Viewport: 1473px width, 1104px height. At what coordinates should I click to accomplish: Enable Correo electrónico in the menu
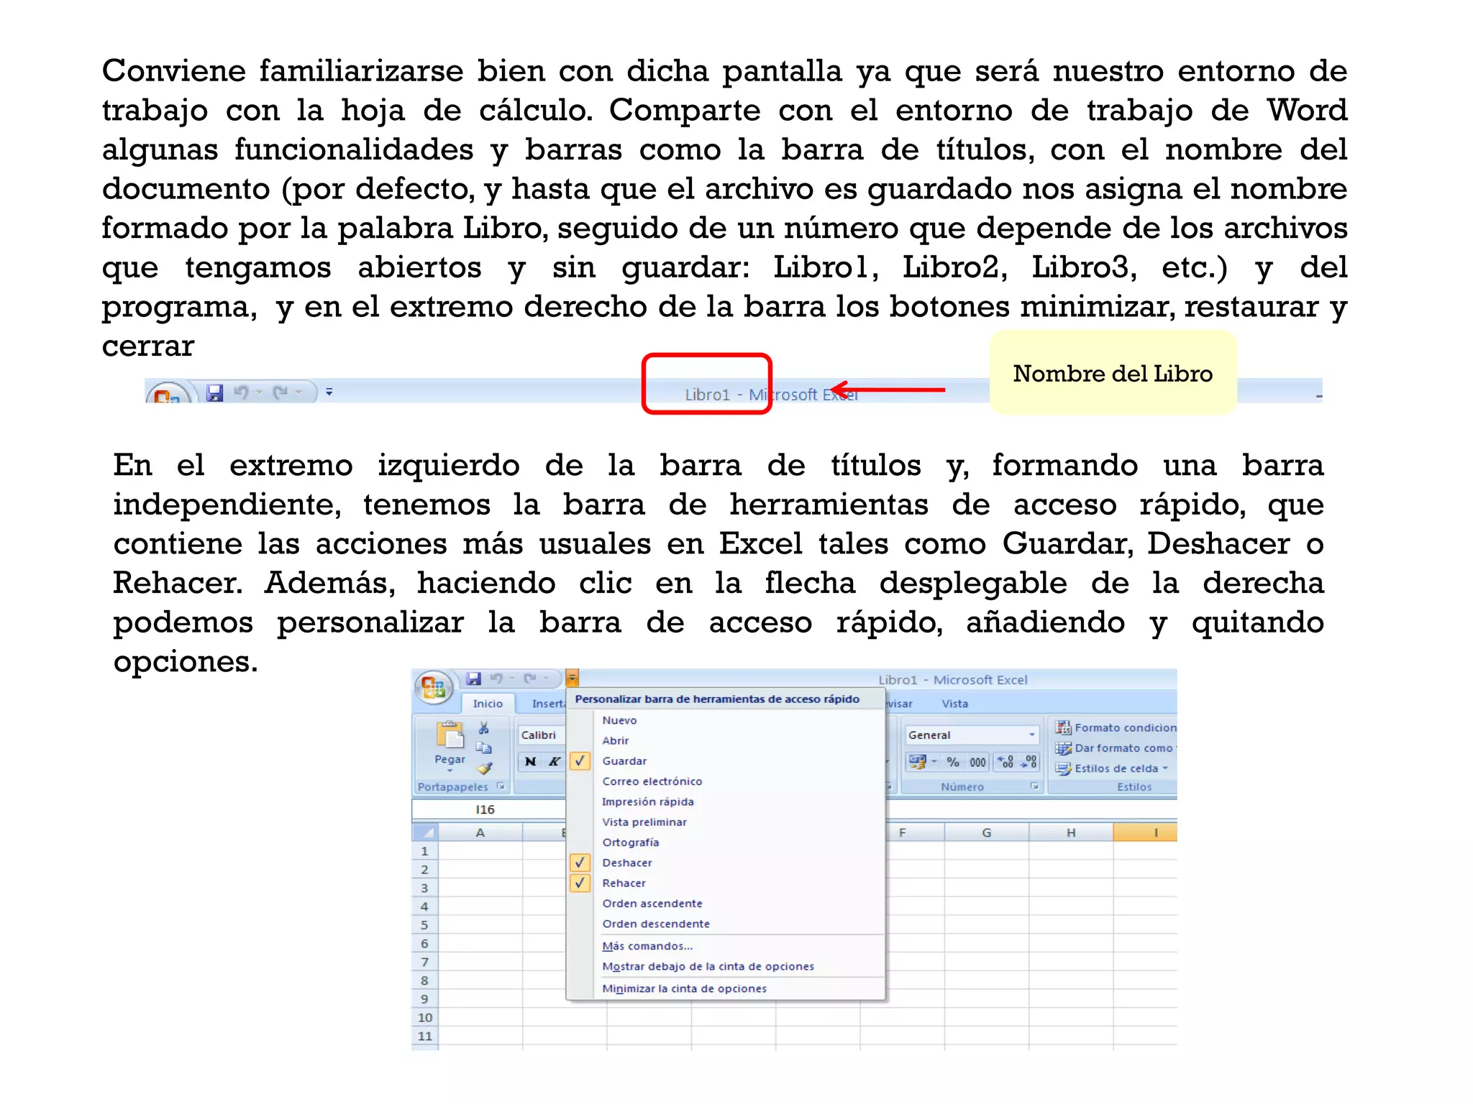click(x=726, y=781)
